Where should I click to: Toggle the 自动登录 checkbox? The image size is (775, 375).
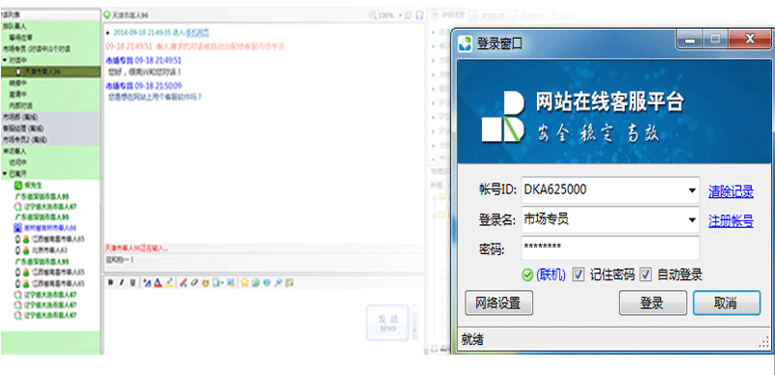click(x=645, y=274)
